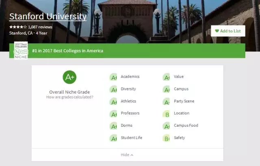Add Stanford to your list
The image size is (260, 166).
point(228,31)
